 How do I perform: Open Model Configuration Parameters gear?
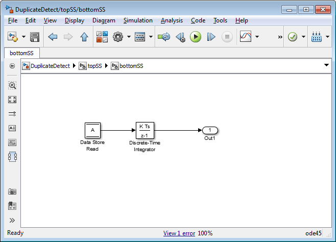pos(118,37)
